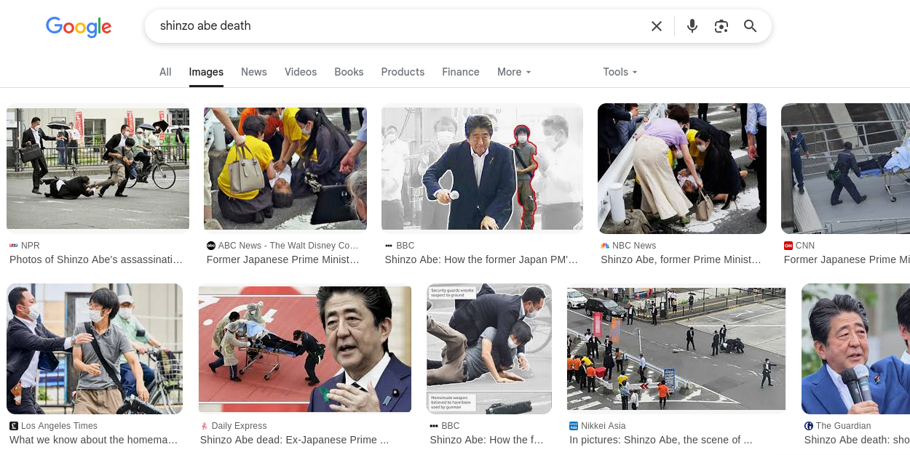Open the NBC News image thumbnail
910x455 pixels.
click(682, 169)
